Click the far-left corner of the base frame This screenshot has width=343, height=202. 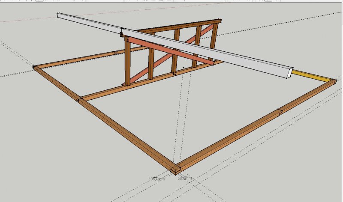pyautogui.click(x=35, y=67)
